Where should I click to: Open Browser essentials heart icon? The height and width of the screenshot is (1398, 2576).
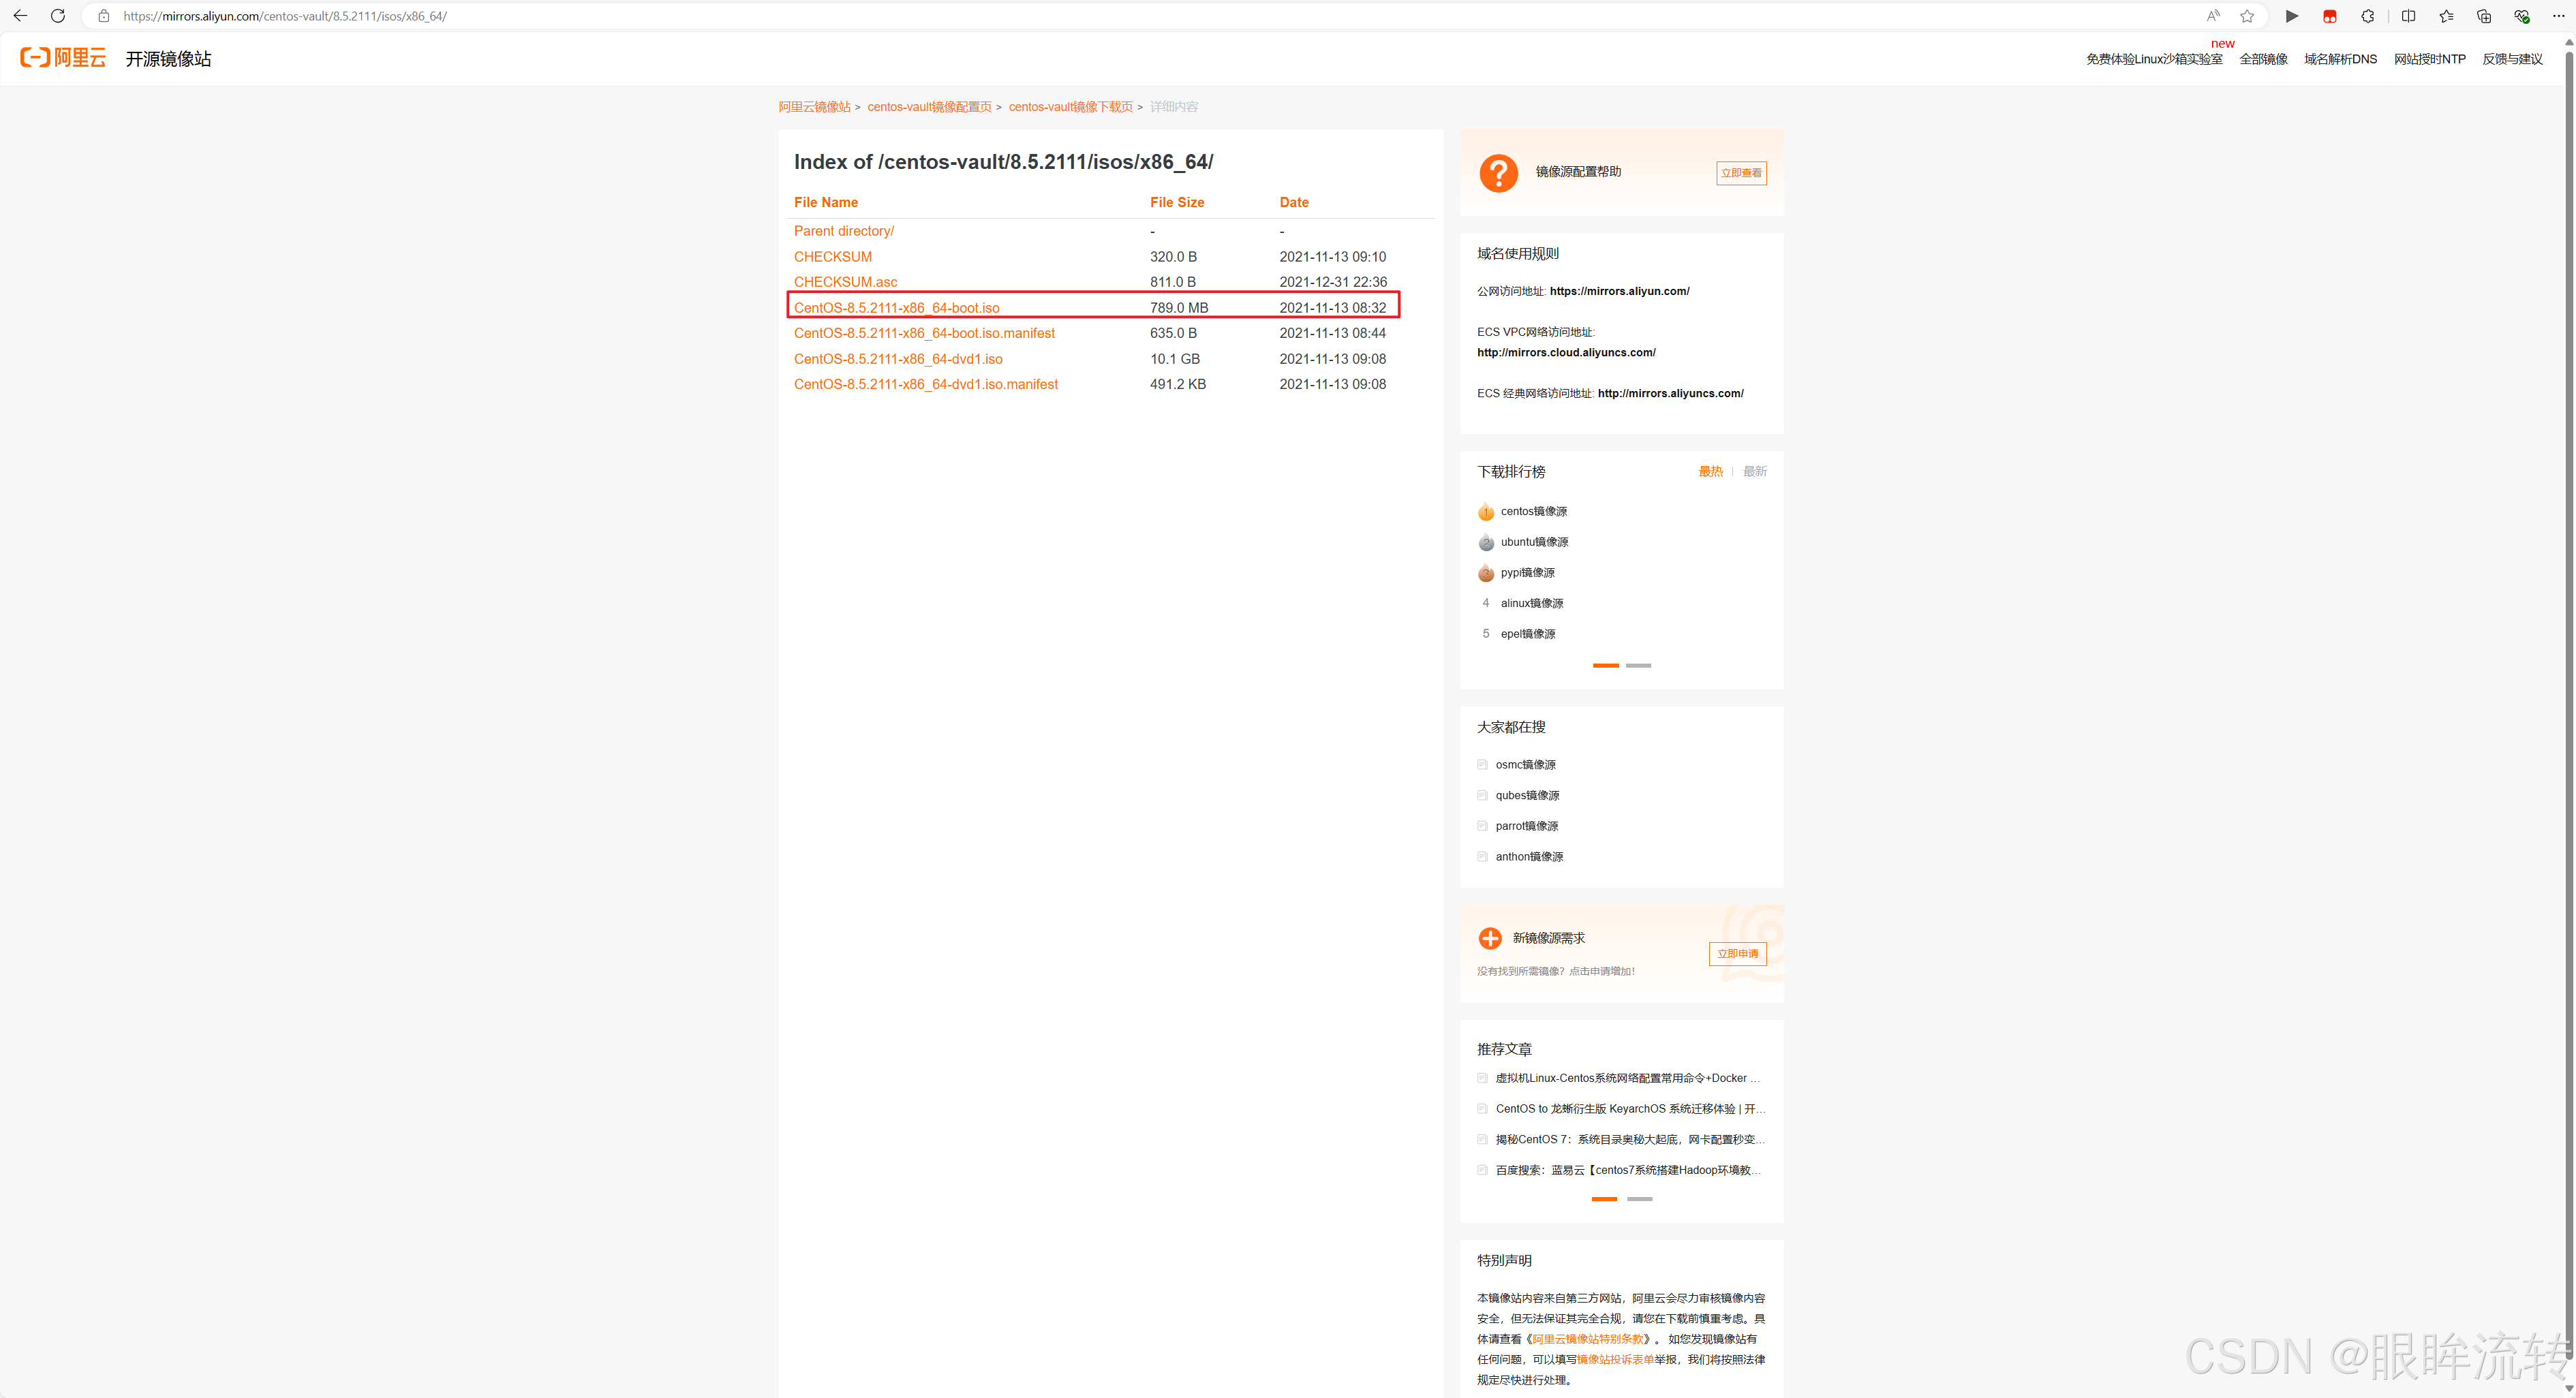tap(2522, 16)
